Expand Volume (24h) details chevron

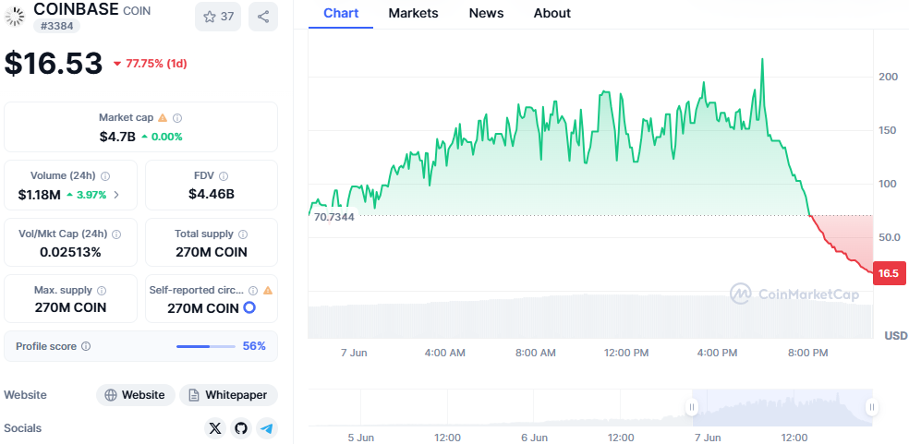click(116, 195)
